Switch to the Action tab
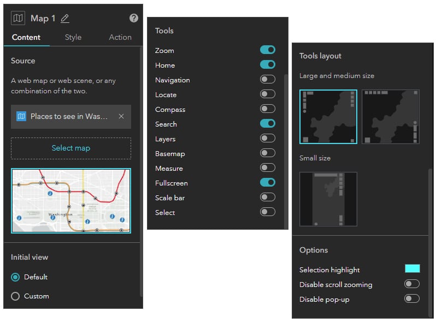The image size is (436, 323). pos(120,37)
